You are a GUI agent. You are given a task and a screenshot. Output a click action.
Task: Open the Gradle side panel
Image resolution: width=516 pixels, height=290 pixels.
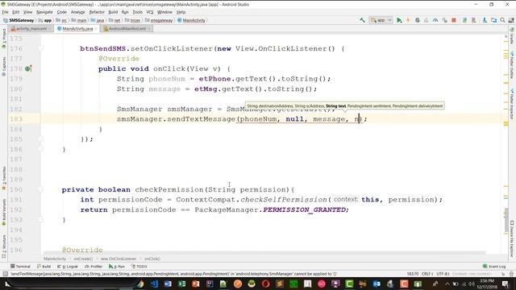[x=512, y=36]
